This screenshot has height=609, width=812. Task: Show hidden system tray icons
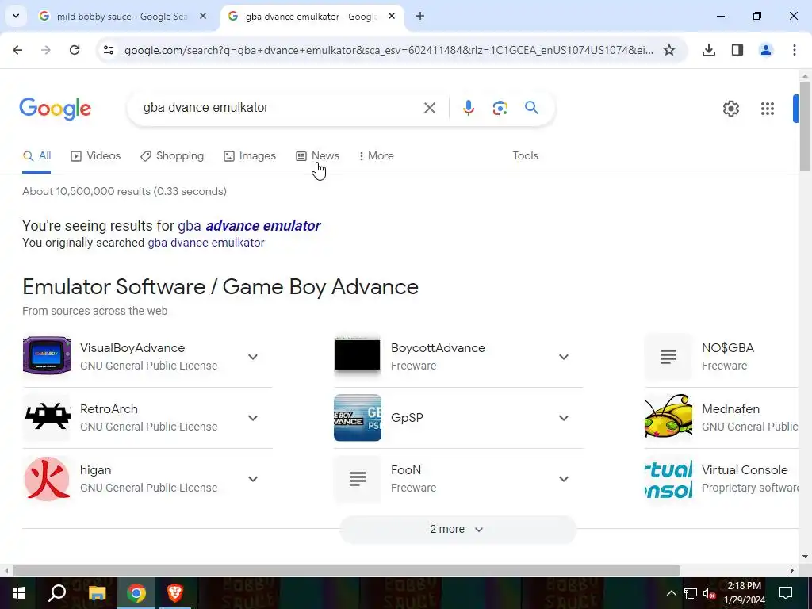pyautogui.click(x=671, y=593)
